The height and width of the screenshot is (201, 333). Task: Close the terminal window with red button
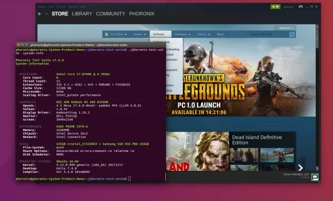pos(18,45)
